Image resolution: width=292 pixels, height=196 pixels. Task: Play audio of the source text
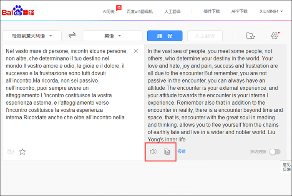point(10,152)
